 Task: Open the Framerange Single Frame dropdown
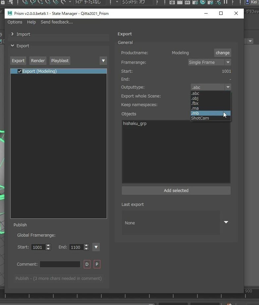coord(209,62)
